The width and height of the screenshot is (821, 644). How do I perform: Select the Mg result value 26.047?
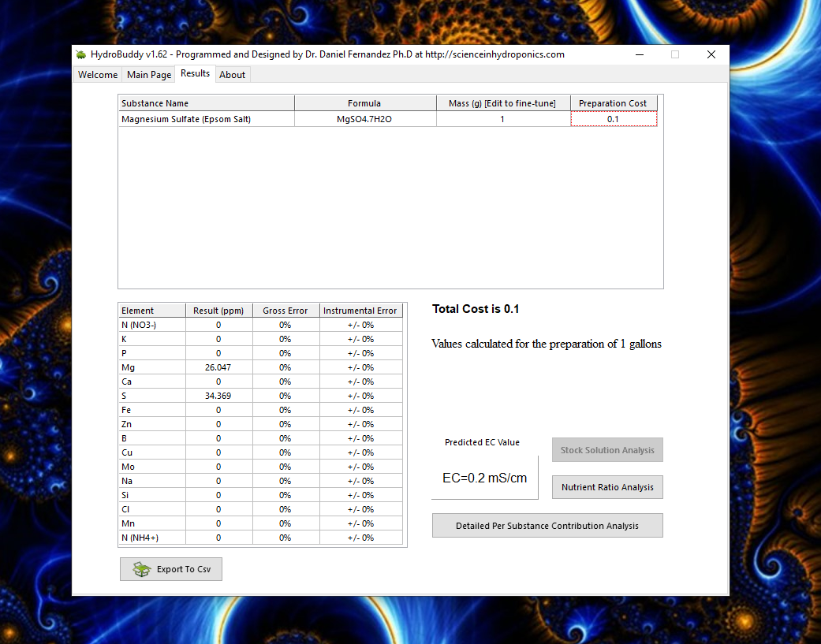click(x=218, y=367)
